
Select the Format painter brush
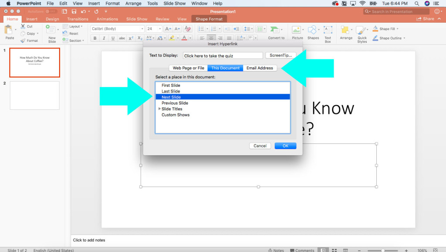pyautogui.click(x=23, y=41)
